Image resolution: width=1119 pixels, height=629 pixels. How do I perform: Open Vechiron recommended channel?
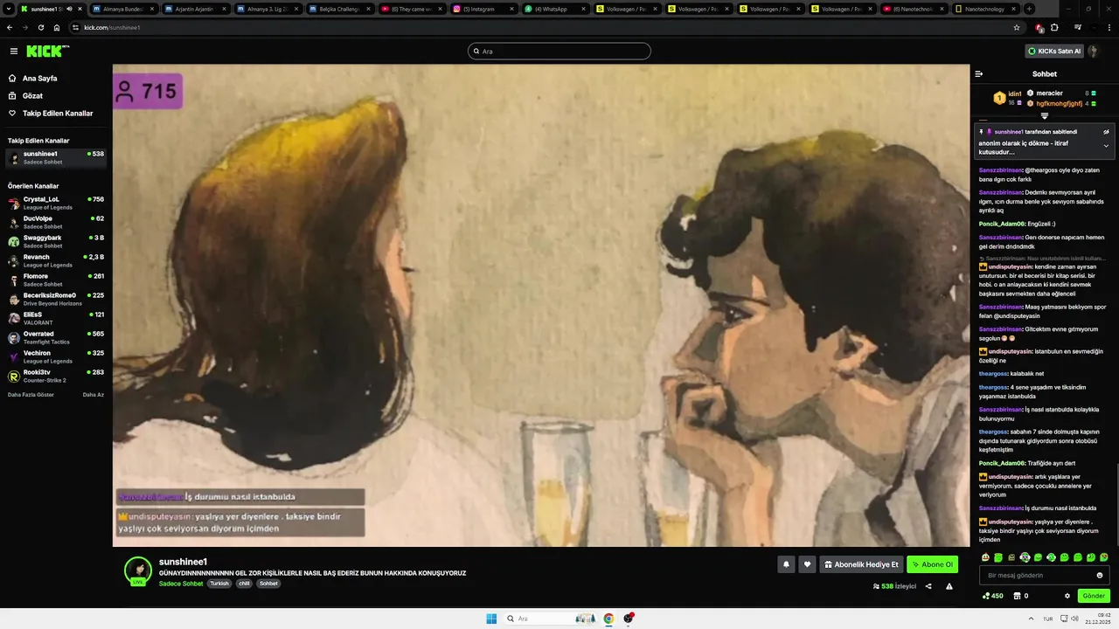tap(56, 356)
